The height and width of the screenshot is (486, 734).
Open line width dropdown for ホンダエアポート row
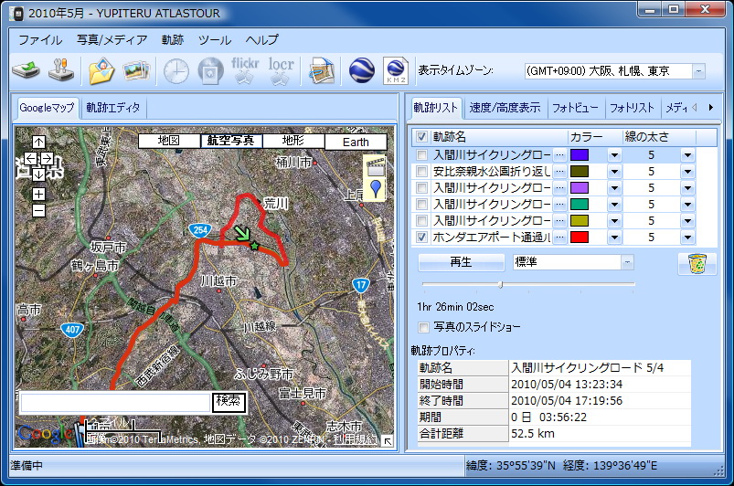[x=687, y=238]
